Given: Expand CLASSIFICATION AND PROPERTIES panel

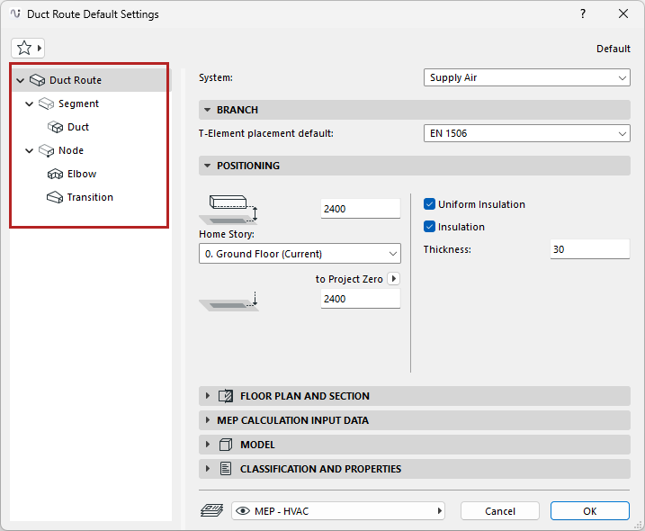Looking at the screenshot, I should tap(207, 469).
